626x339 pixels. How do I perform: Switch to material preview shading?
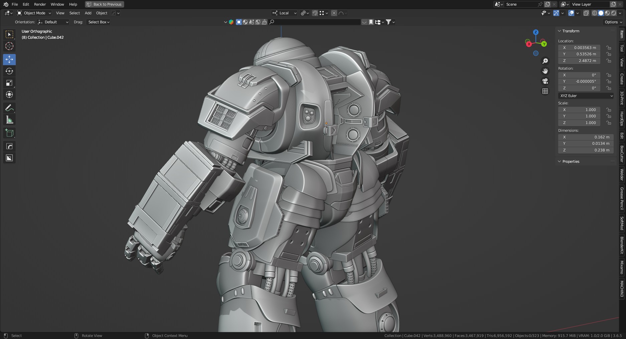607,13
